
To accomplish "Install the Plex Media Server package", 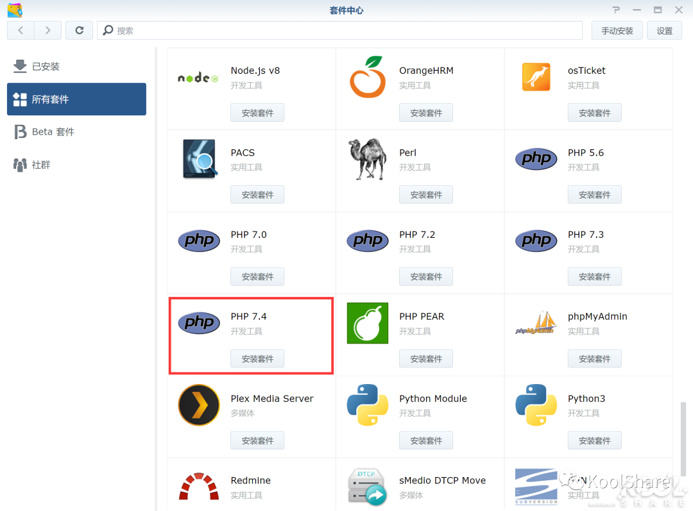I will (257, 440).
